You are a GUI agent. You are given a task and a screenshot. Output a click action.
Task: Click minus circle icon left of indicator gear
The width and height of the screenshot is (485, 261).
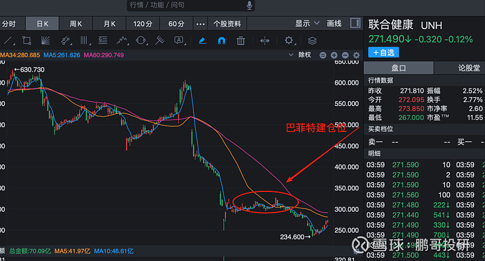point(345,55)
